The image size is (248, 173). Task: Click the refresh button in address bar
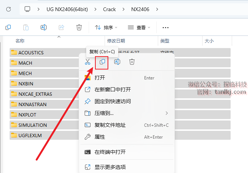tap(9, 9)
